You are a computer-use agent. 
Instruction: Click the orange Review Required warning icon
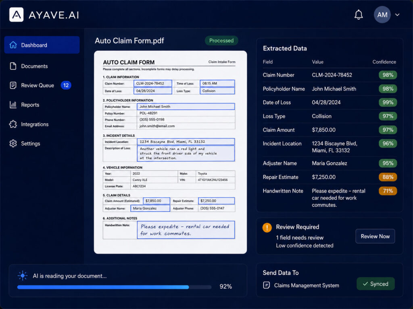pos(267,227)
